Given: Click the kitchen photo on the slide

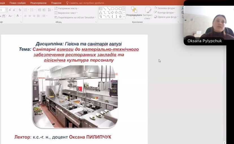Looking at the screenshot, I should pyautogui.click(x=75, y=96).
